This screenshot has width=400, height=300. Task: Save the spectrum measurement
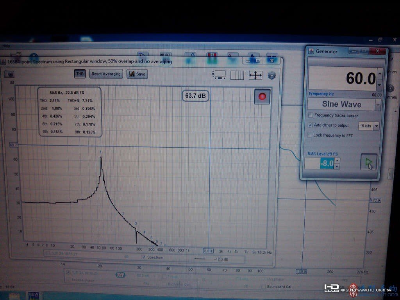pos(137,74)
